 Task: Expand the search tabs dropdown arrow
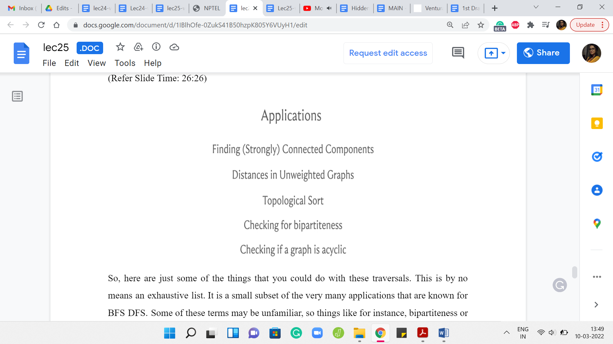536,7
